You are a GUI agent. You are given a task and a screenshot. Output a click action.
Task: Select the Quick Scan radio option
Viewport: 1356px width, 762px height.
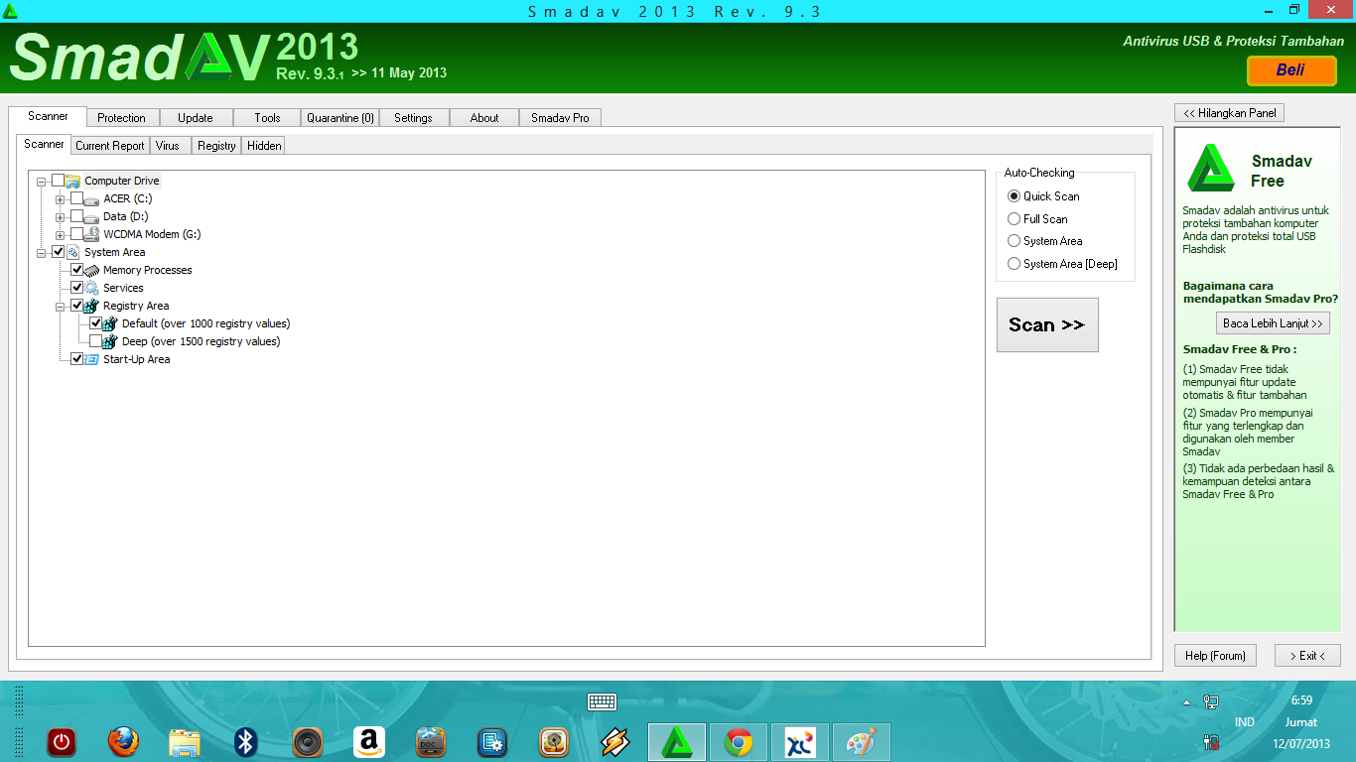click(x=1014, y=196)
